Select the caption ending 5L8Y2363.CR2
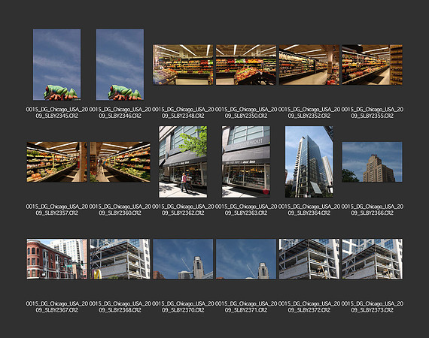 click(x=246, y=210)
